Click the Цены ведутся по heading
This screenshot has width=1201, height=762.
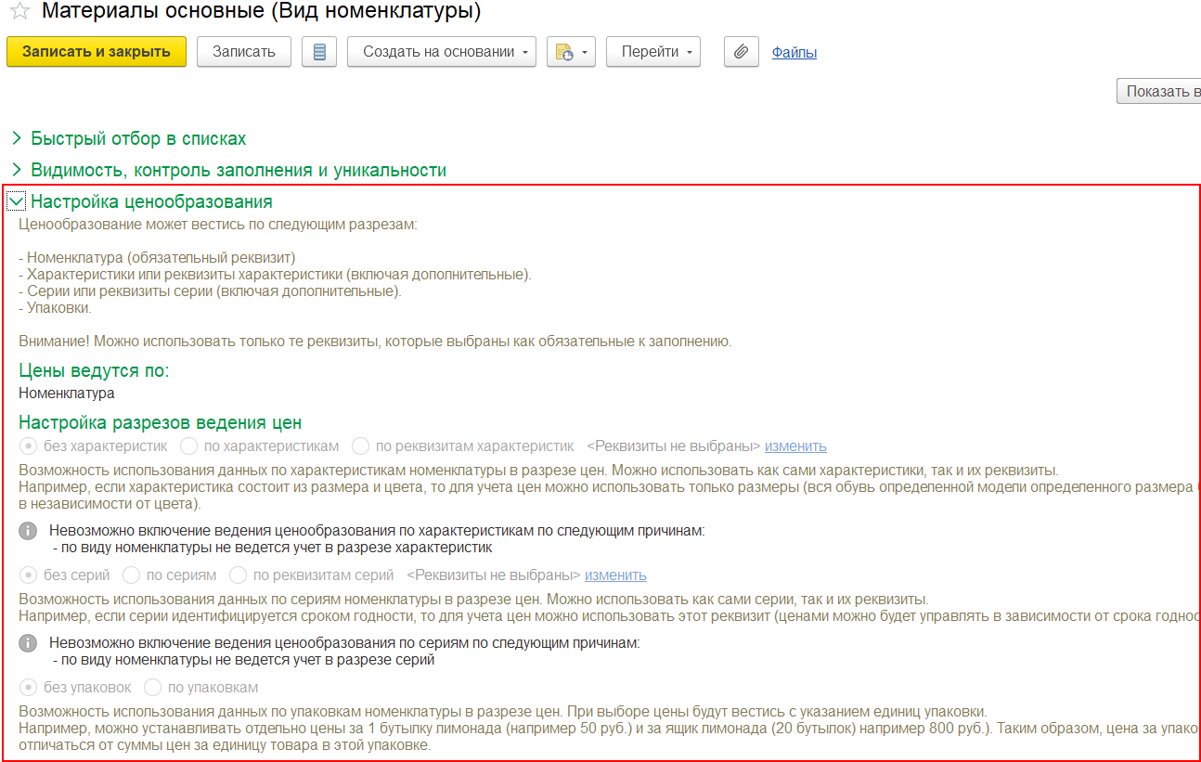pos(94,371)
